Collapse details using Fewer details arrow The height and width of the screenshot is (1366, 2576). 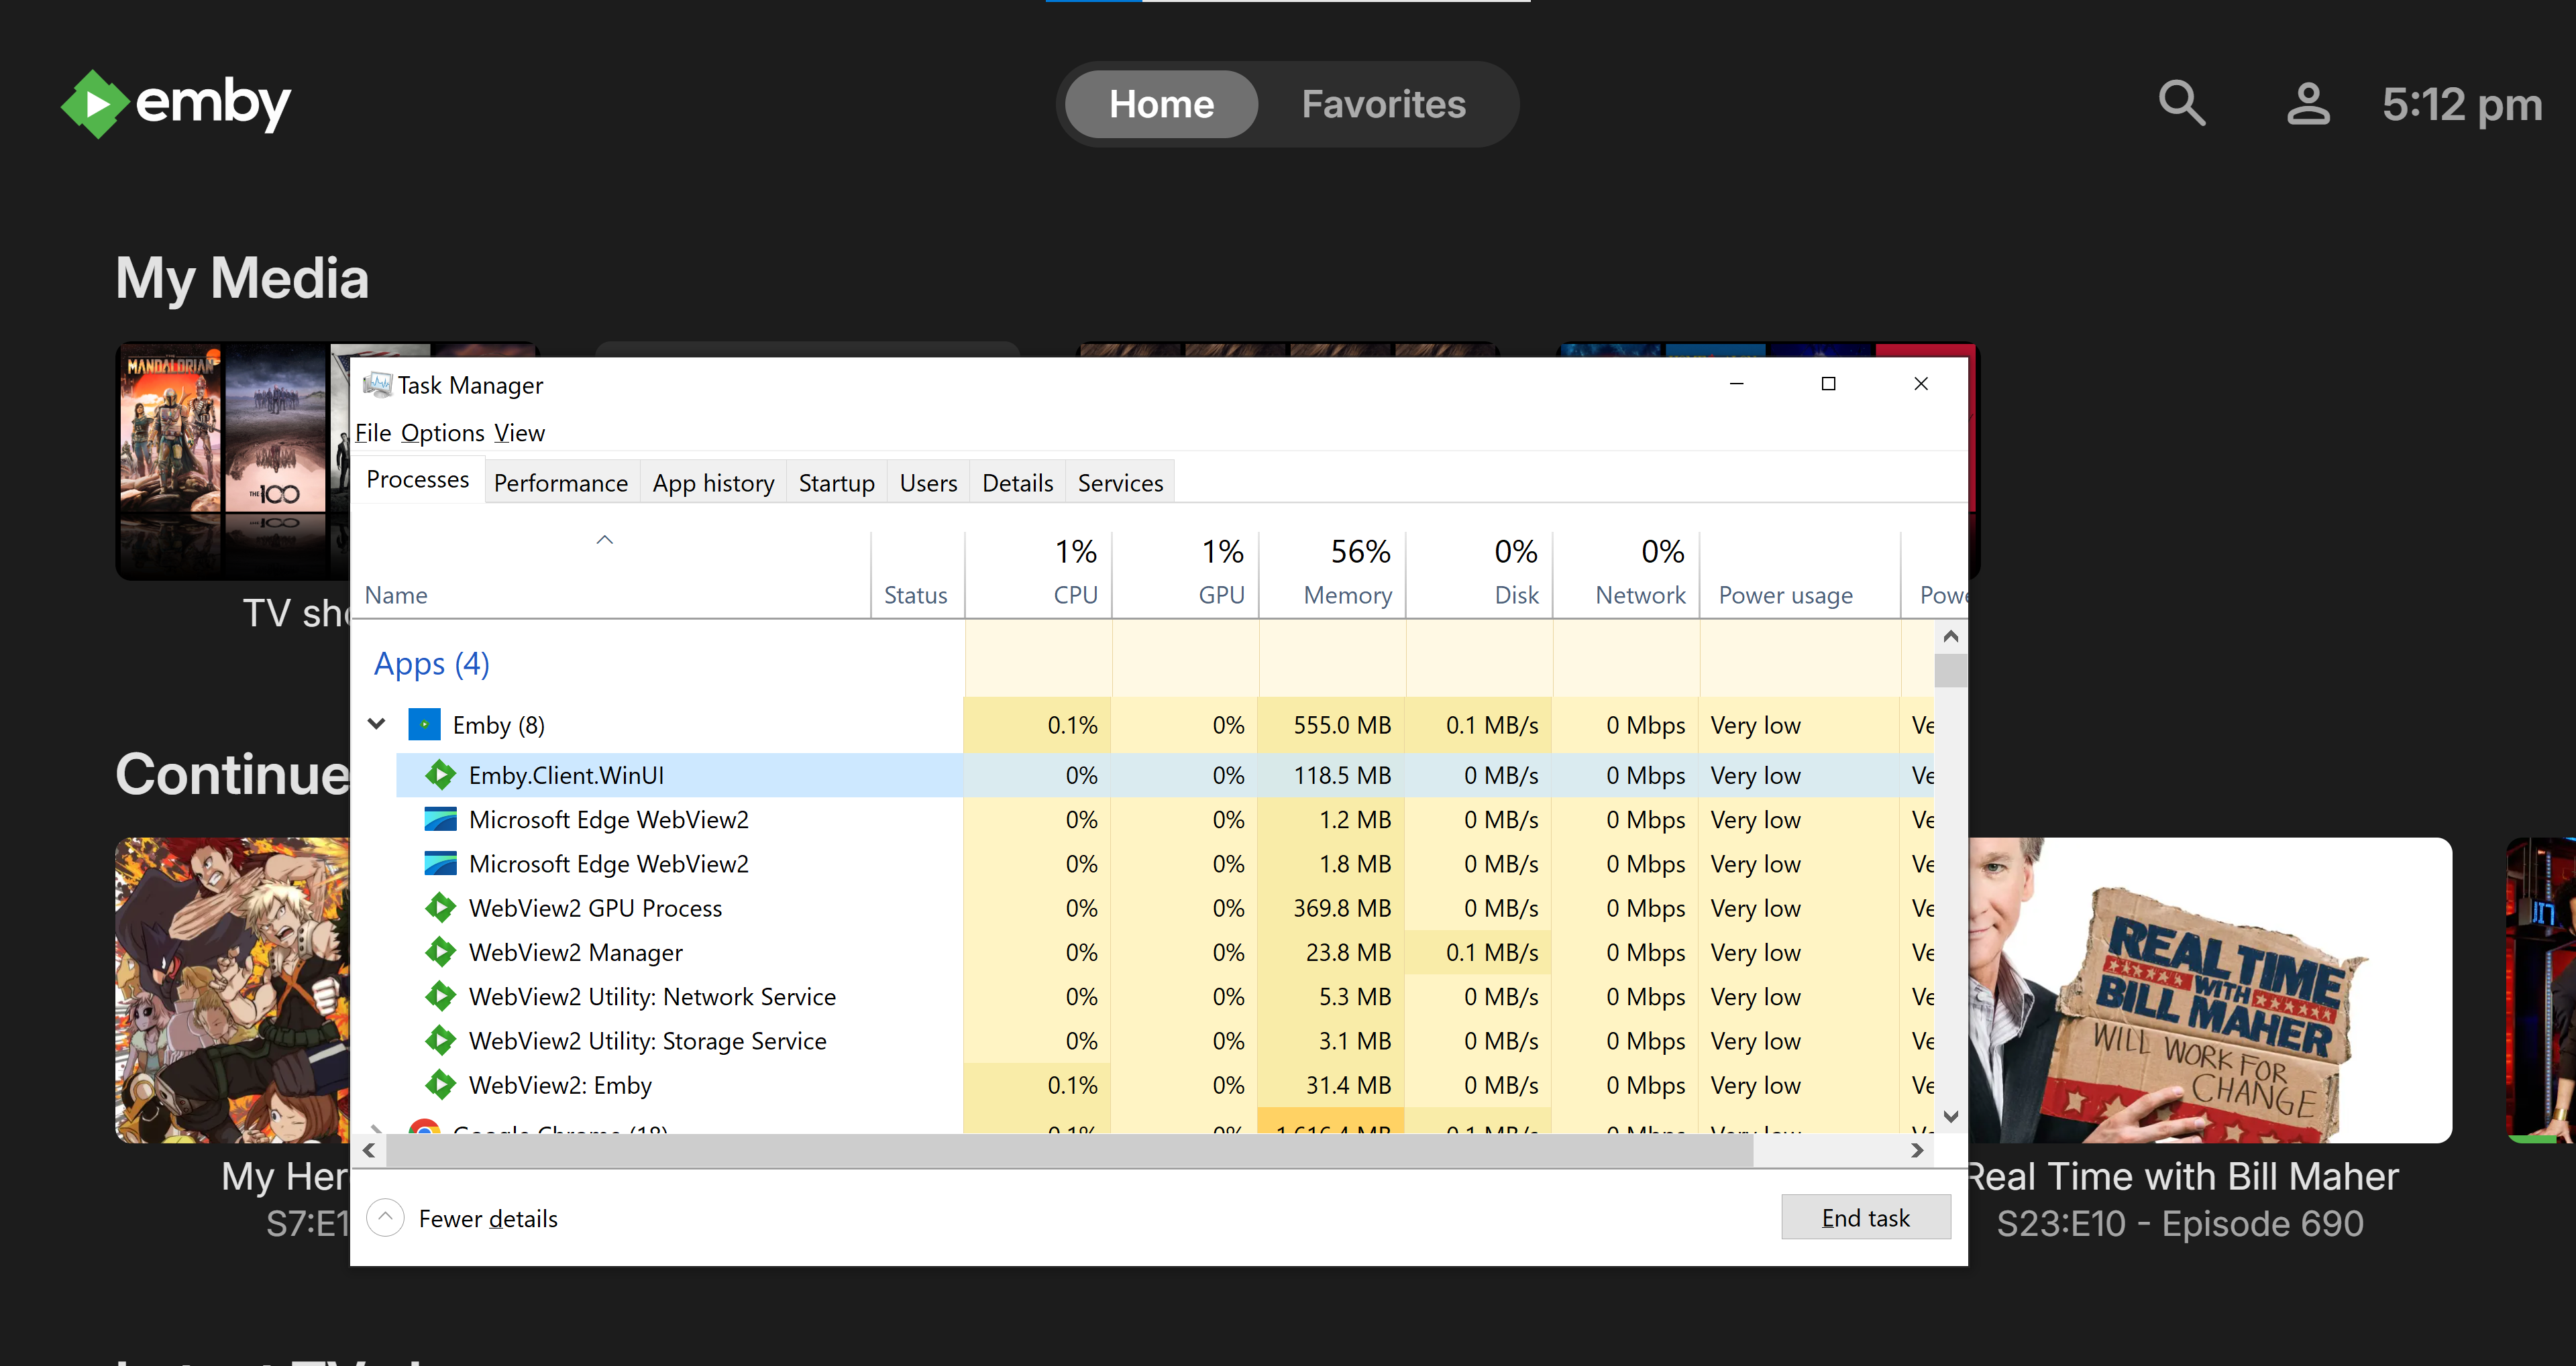pos(384,1217)
